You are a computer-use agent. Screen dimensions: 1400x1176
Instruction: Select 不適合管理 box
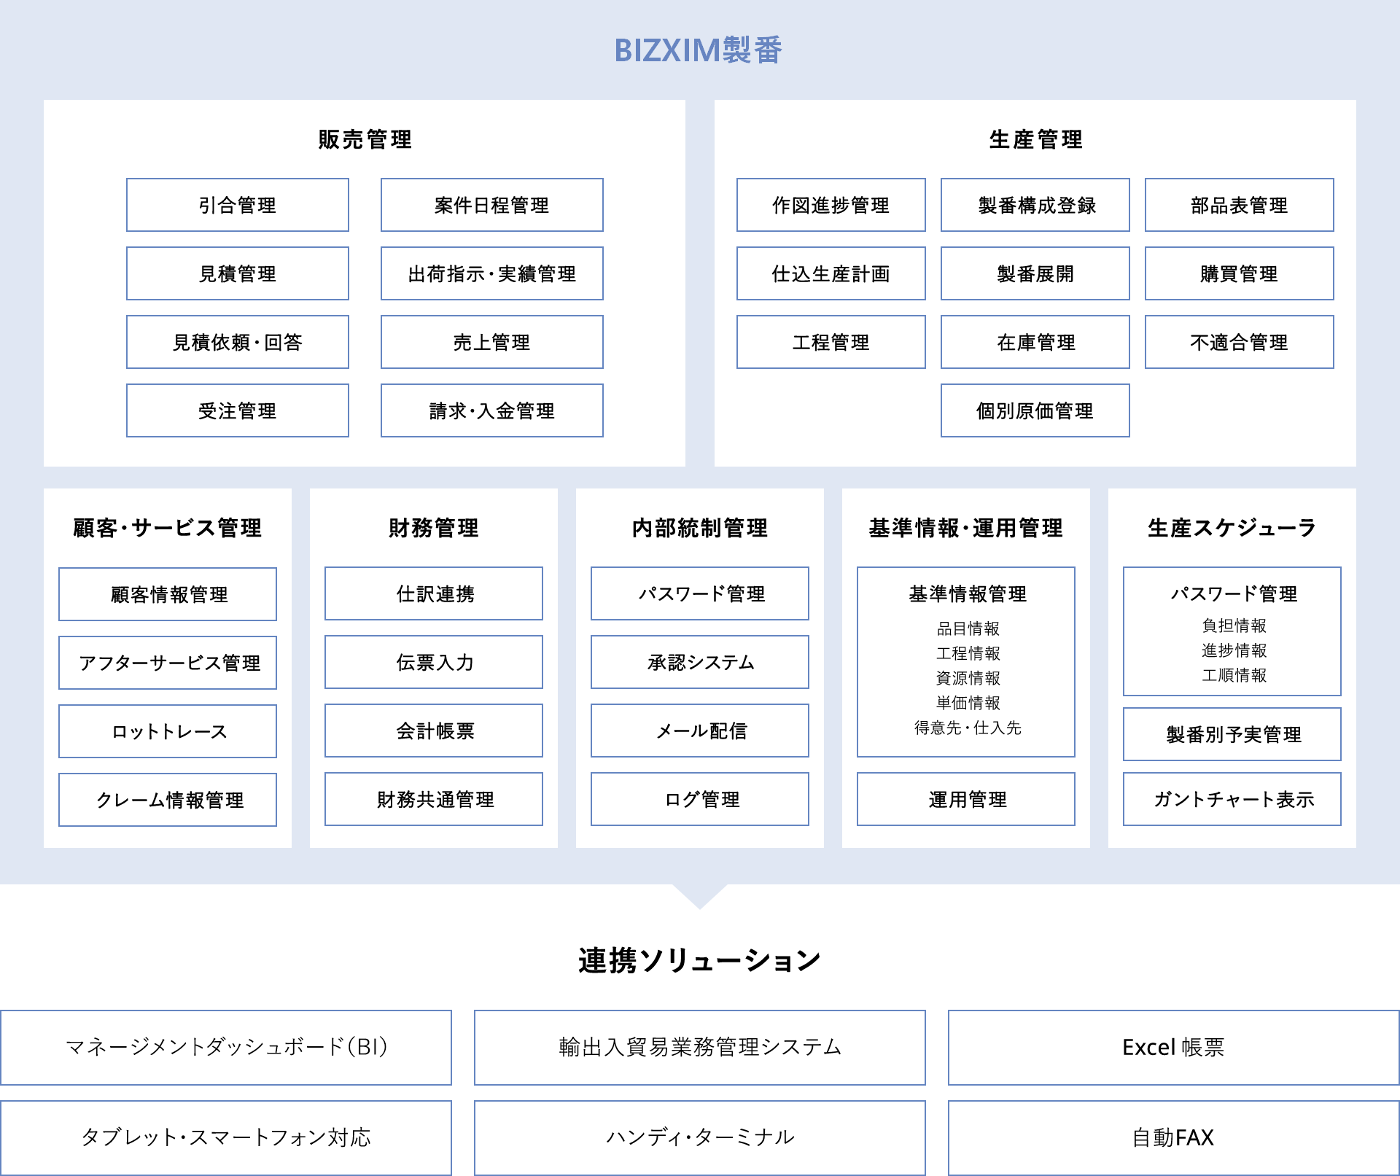tap(1240, 342)
